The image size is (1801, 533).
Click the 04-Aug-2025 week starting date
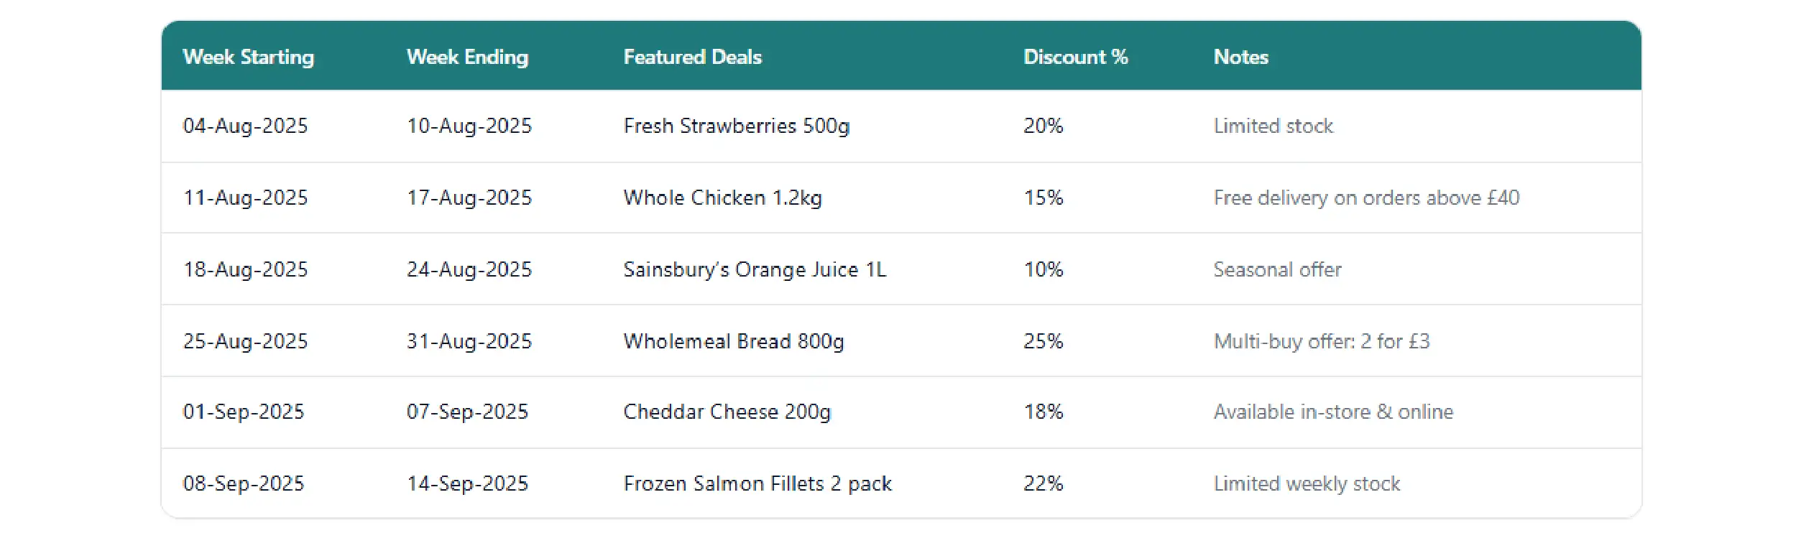[245, 126]
